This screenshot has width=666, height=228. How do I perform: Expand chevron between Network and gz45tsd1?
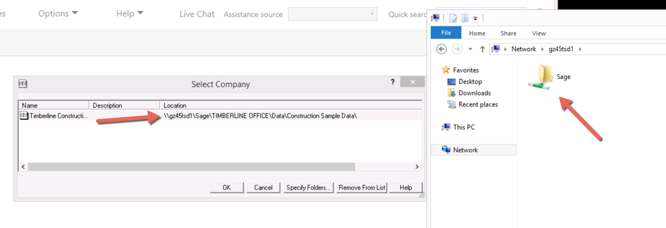coord(543,49)
